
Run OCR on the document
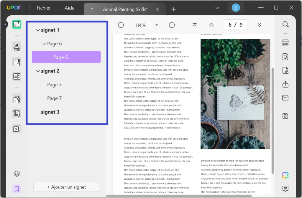click(285, 43)
